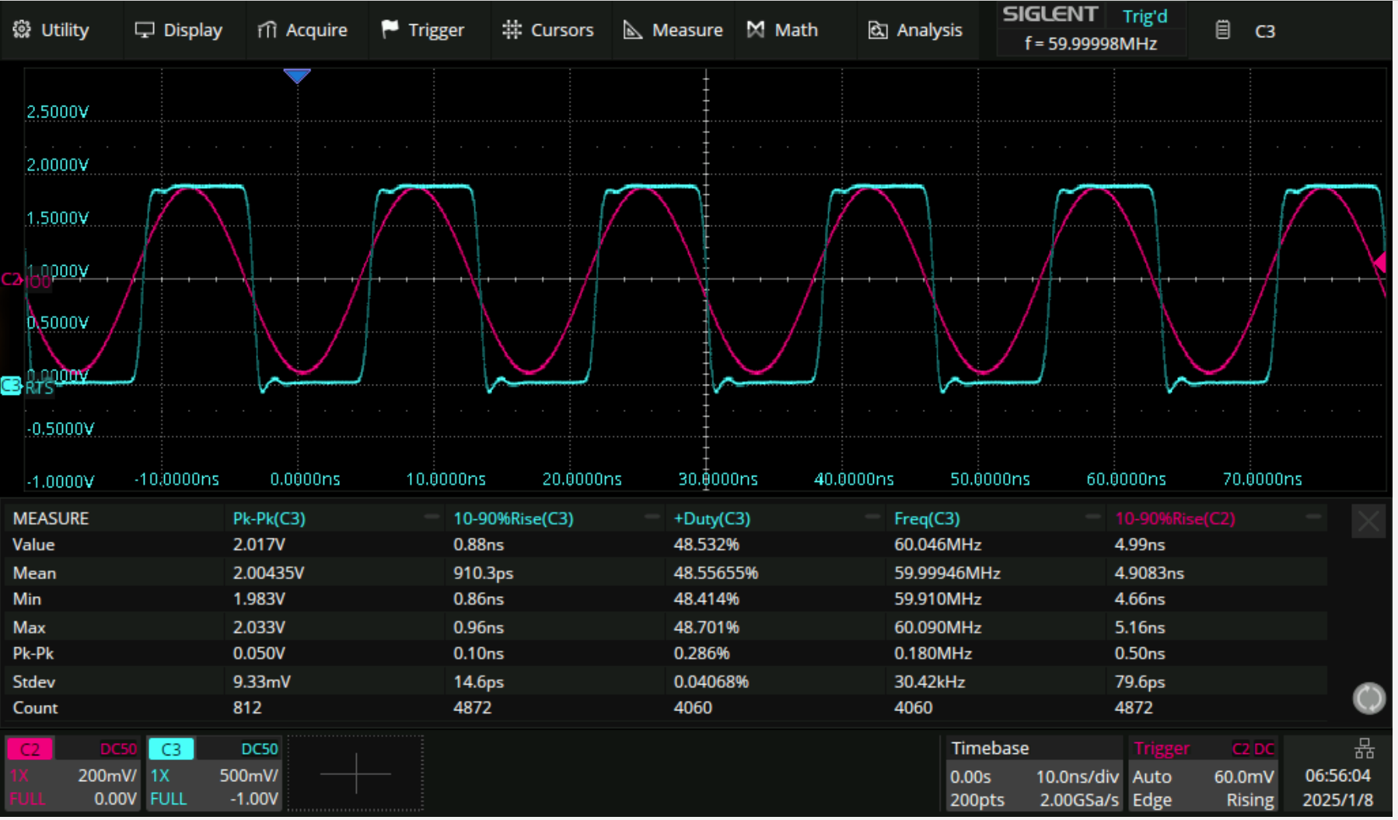This screenshot has width=1398, height=820.
Task: Remove the Freq(C3) measurement column
Action: [1093, 518]
